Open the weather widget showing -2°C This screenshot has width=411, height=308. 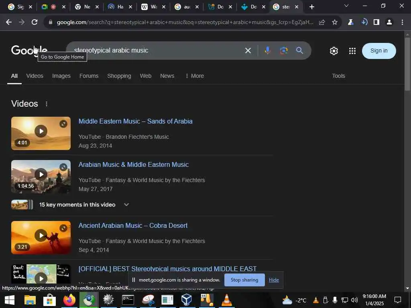[x=294, y=300]
